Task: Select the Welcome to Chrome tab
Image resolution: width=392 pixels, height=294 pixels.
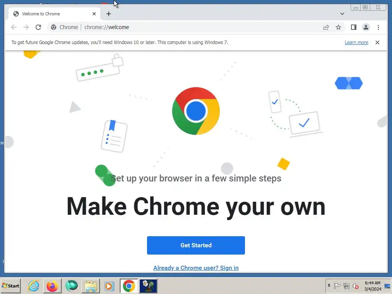Action: coord(54,14)
